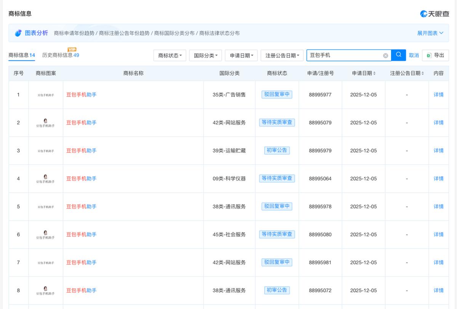457x309 pixels.
Task: Click 初审公告 status tag for 88995072
Action: [x=277, y=290]
